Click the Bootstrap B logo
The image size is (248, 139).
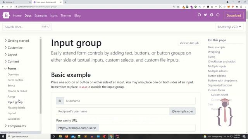[6, 15]
